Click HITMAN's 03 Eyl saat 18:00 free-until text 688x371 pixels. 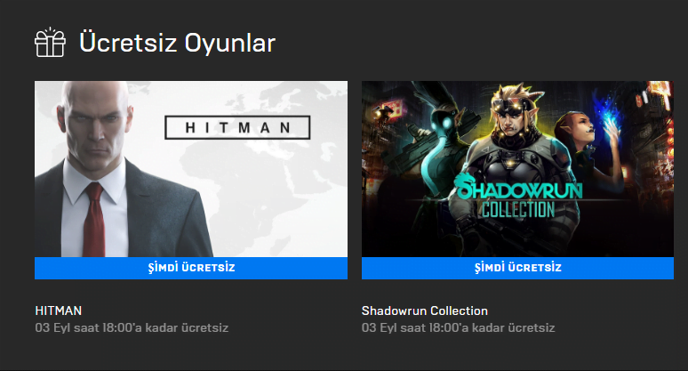pyautogui.click(x=132, y=328)
